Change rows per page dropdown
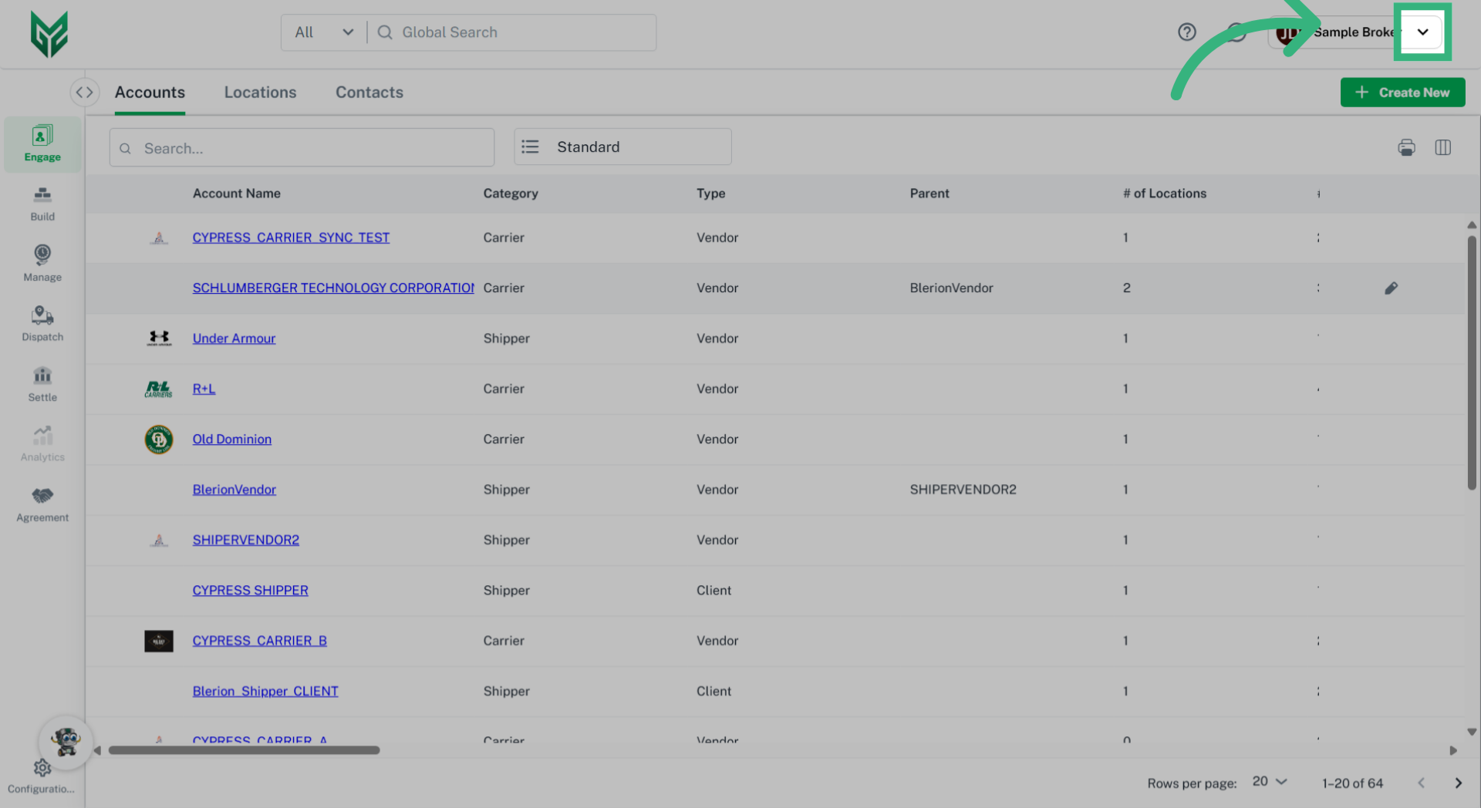The height and width of the screenshot is (808, 1481). tap(1270, 782)
